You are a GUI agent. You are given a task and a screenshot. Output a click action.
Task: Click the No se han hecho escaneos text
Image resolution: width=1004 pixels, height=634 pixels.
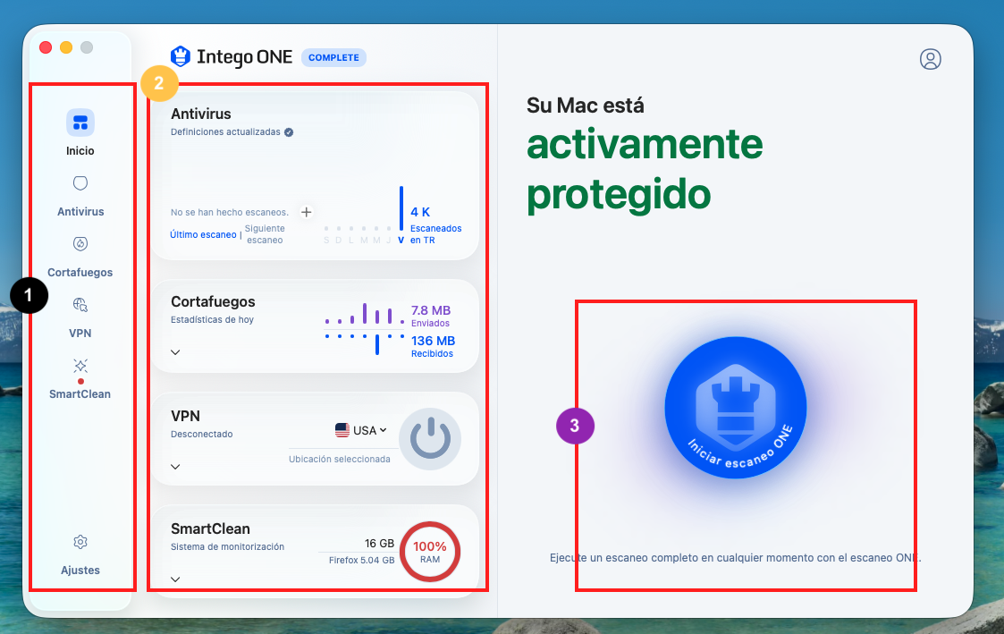pos(230,213)
